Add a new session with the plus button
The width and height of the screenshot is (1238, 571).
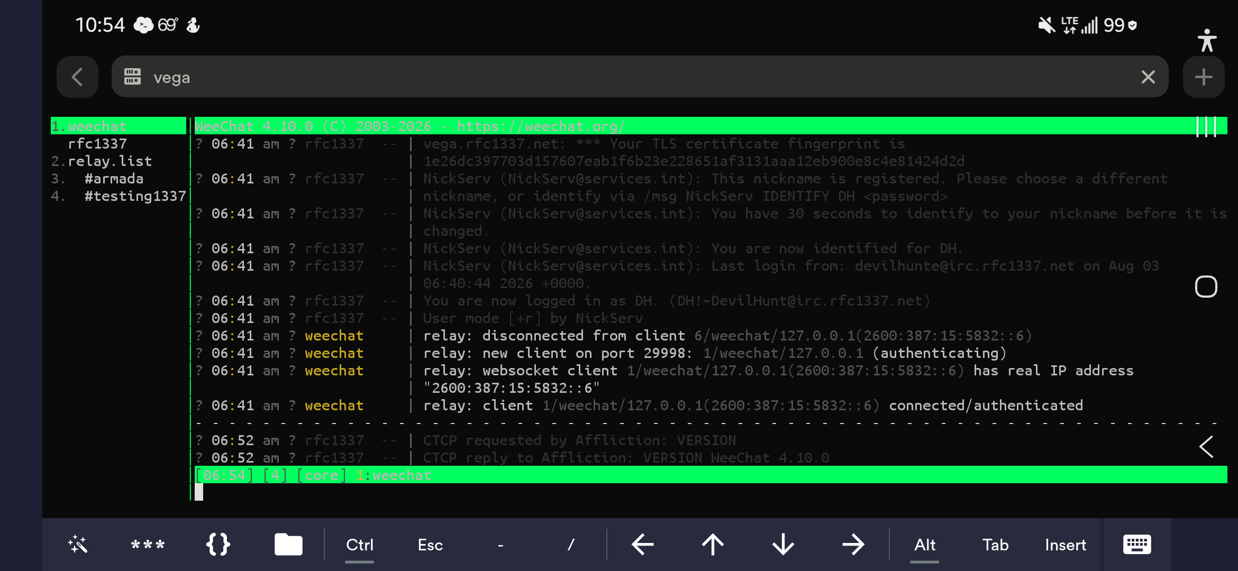1204,77
